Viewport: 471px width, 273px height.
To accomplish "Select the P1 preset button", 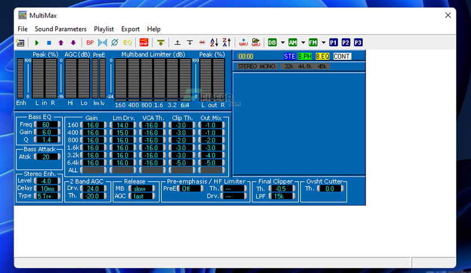I will (x=334, y=43).
